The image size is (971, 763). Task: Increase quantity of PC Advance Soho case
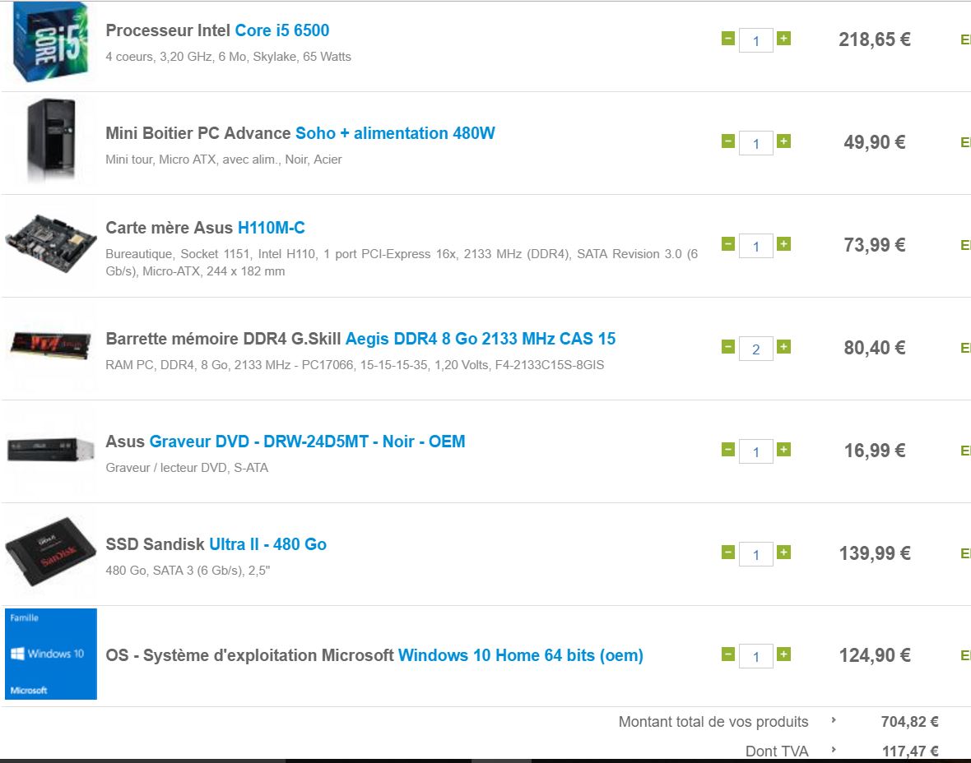tap(783, 141)
